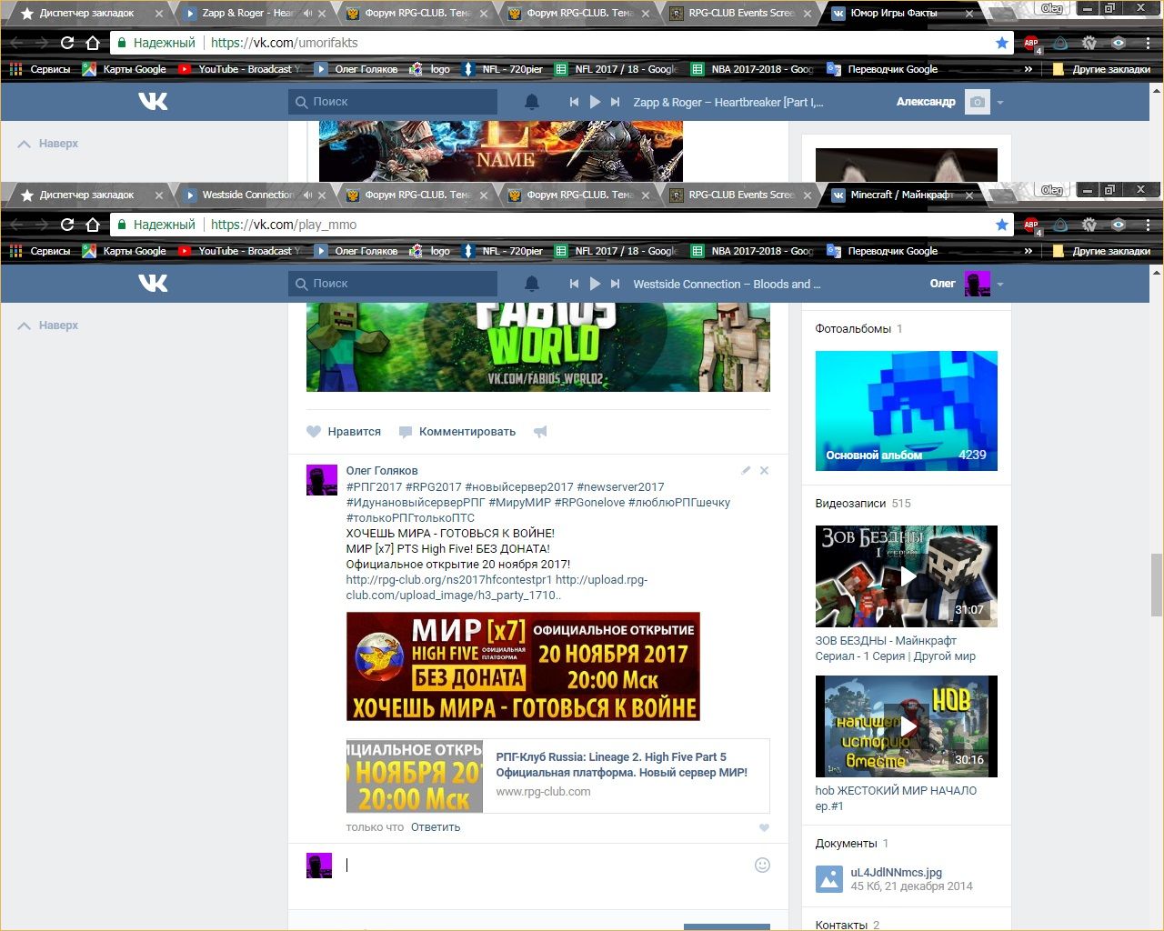The width and height of the screenshot is (1164, 931).
Task: Click the page scrollbar thumb in play_mmo window
Action: [1156, 584]
